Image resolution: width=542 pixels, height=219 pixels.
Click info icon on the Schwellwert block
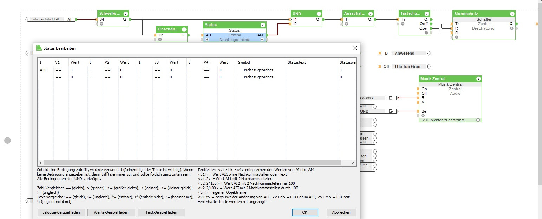pyautogui.click(x=126, y=14)
